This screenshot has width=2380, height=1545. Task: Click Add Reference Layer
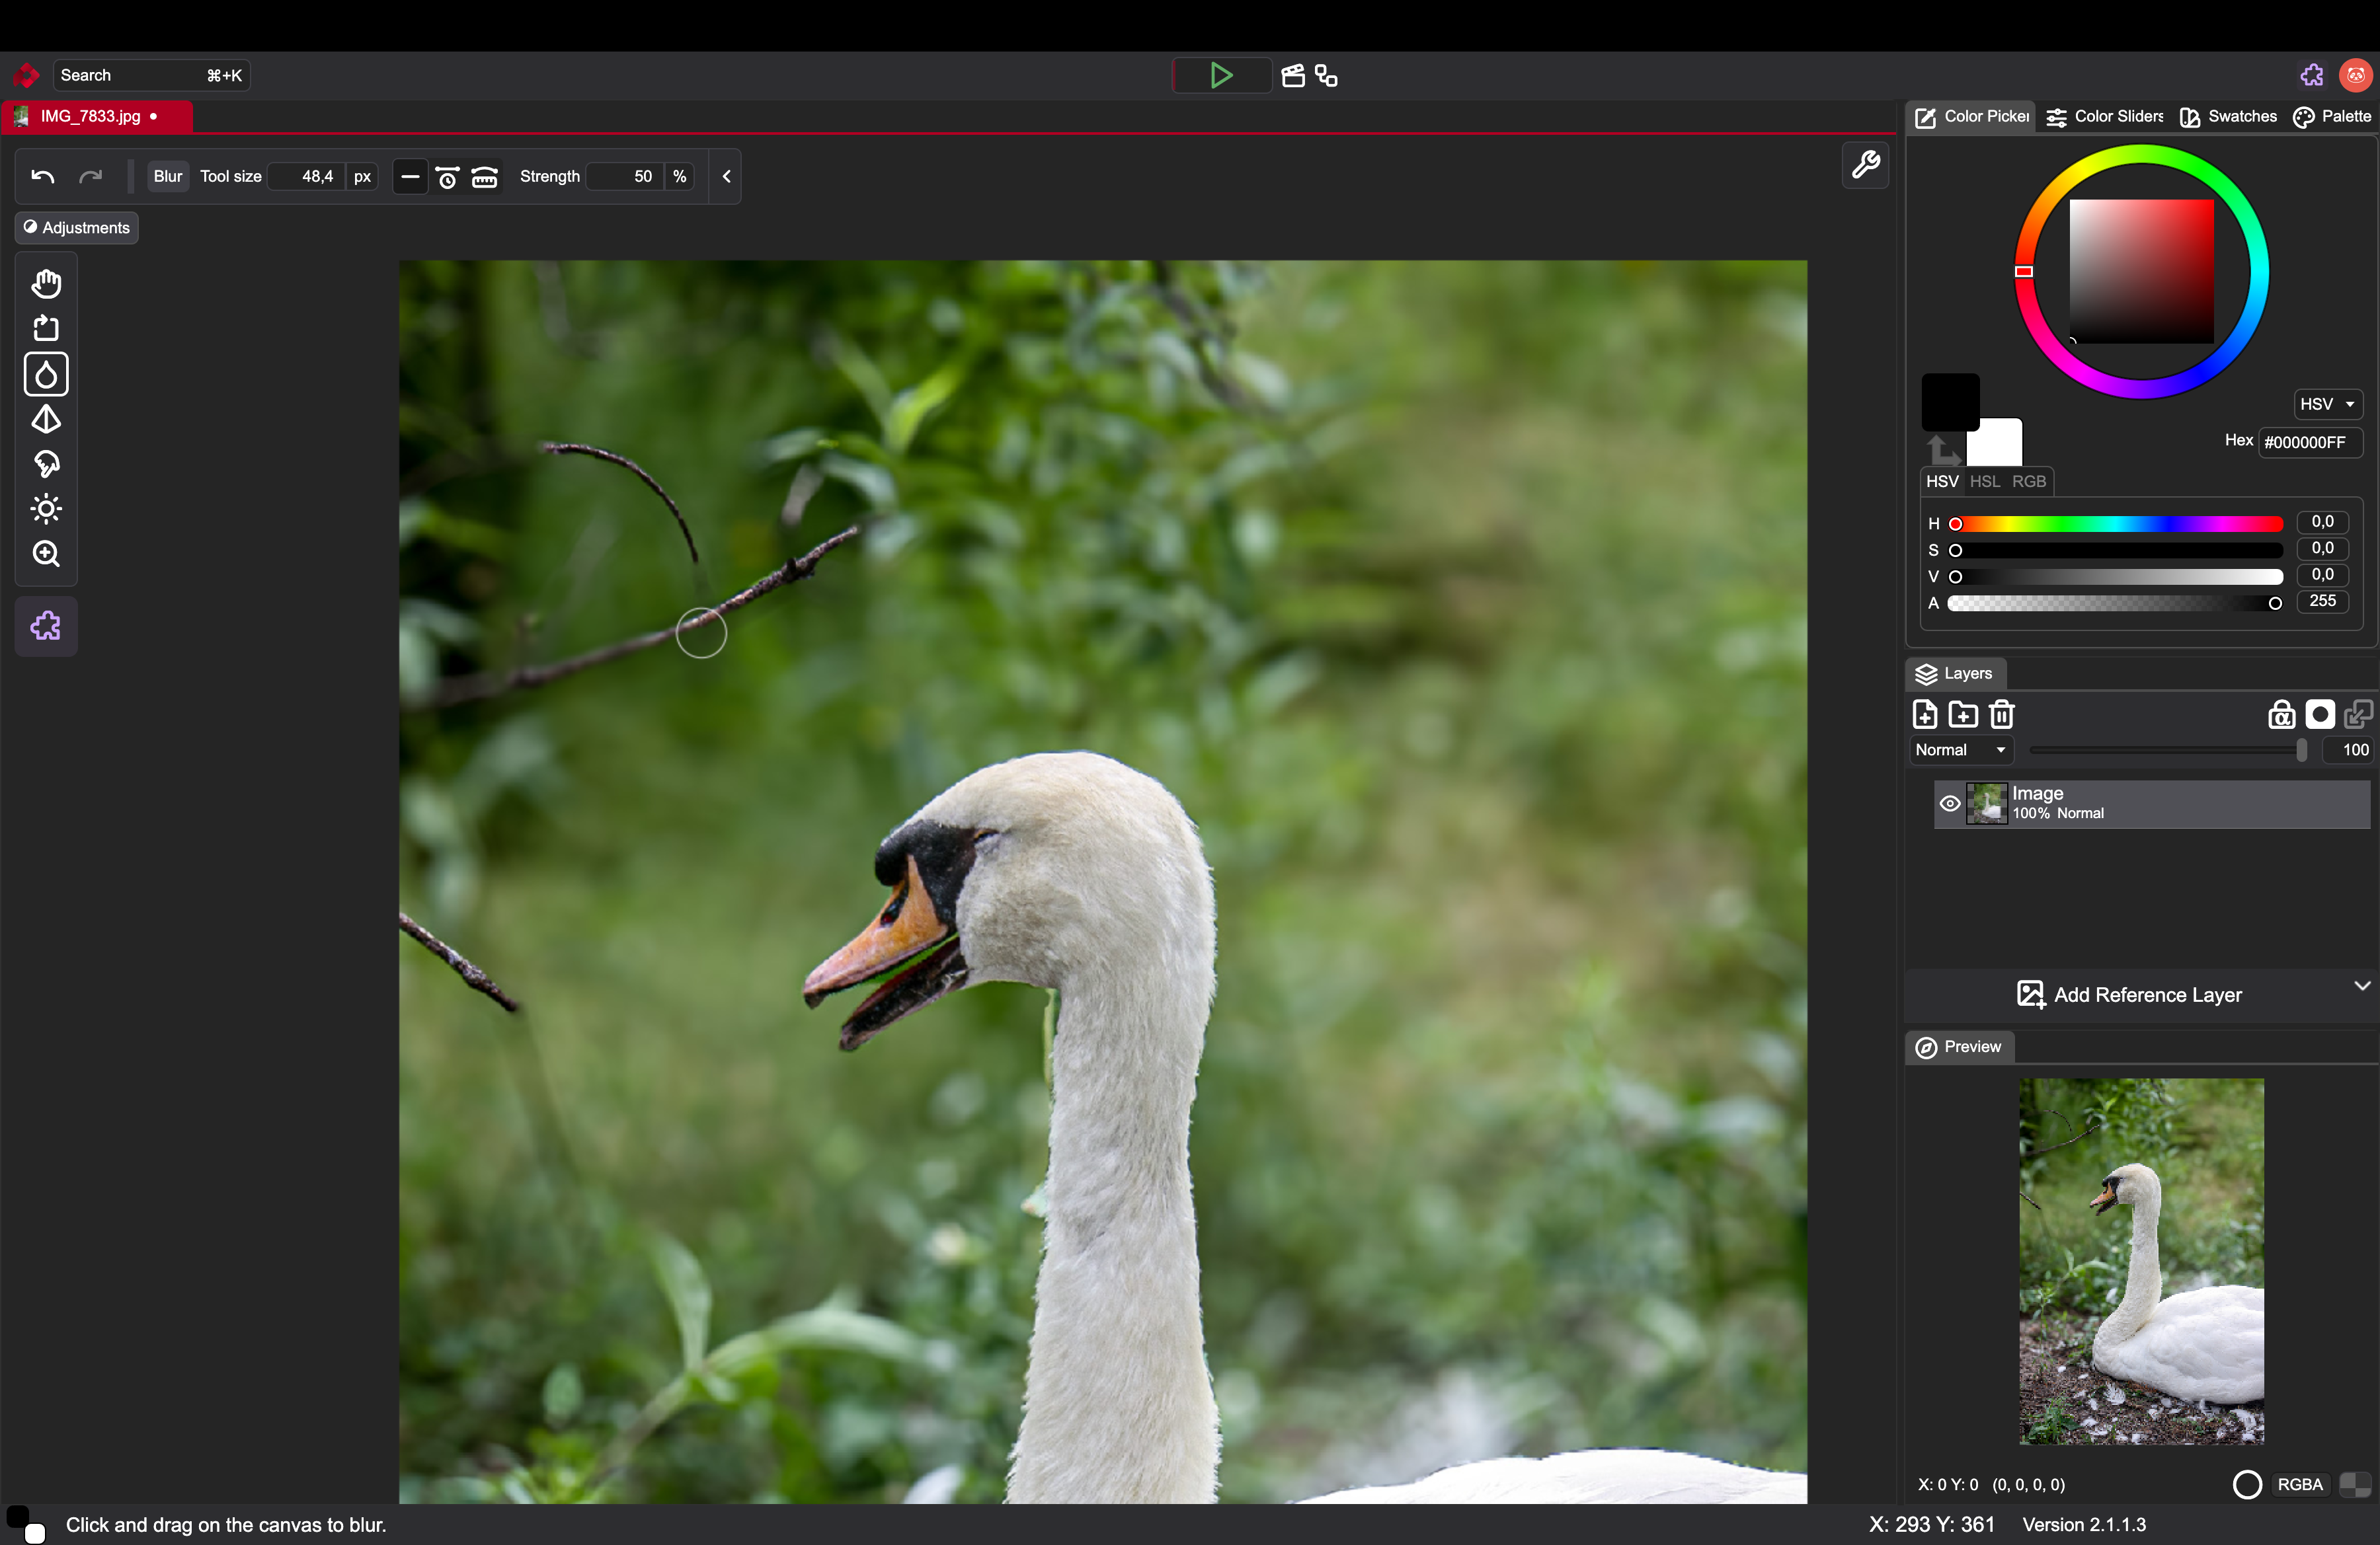2130,995
